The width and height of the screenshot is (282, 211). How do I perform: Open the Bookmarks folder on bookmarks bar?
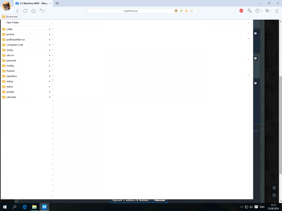click(x=9, y=16)
